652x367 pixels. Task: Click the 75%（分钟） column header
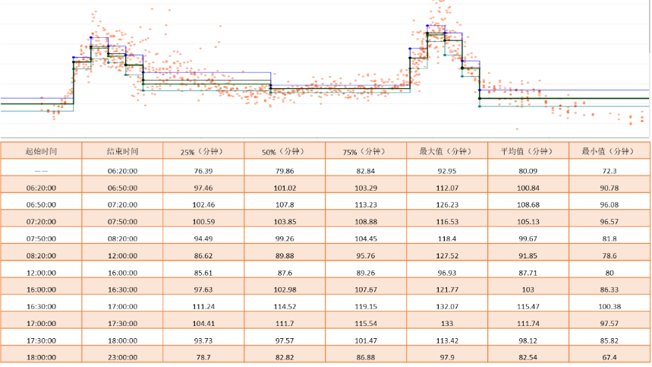click(x=366, y=151)
